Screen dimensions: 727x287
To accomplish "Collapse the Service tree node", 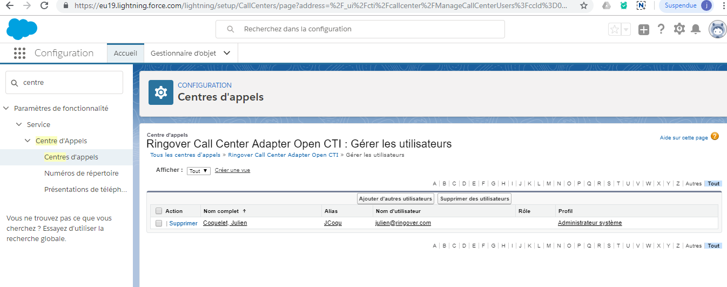I will point(19,124).
